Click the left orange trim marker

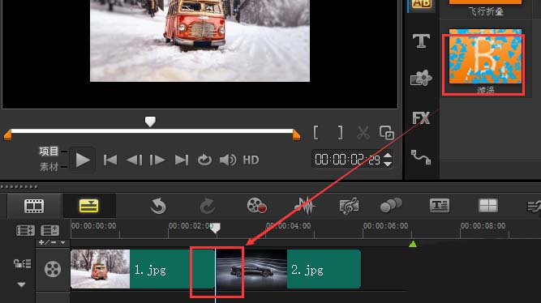[7, 134]
